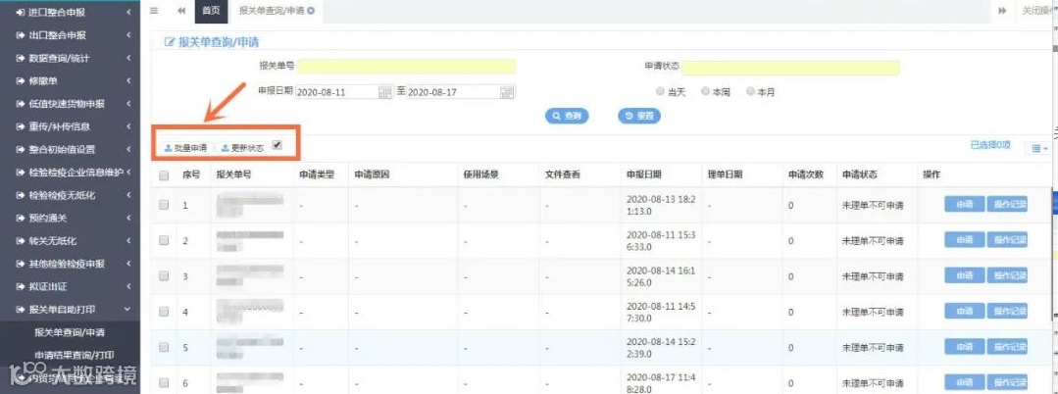Screen dimensions: 1058x394
Task: Expand 转关无纸化 with its chevron
Action: 128,241
